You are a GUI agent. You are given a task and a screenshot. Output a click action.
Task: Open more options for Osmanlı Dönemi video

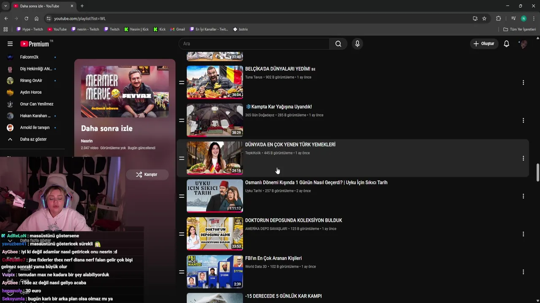(x=523, y=196)
